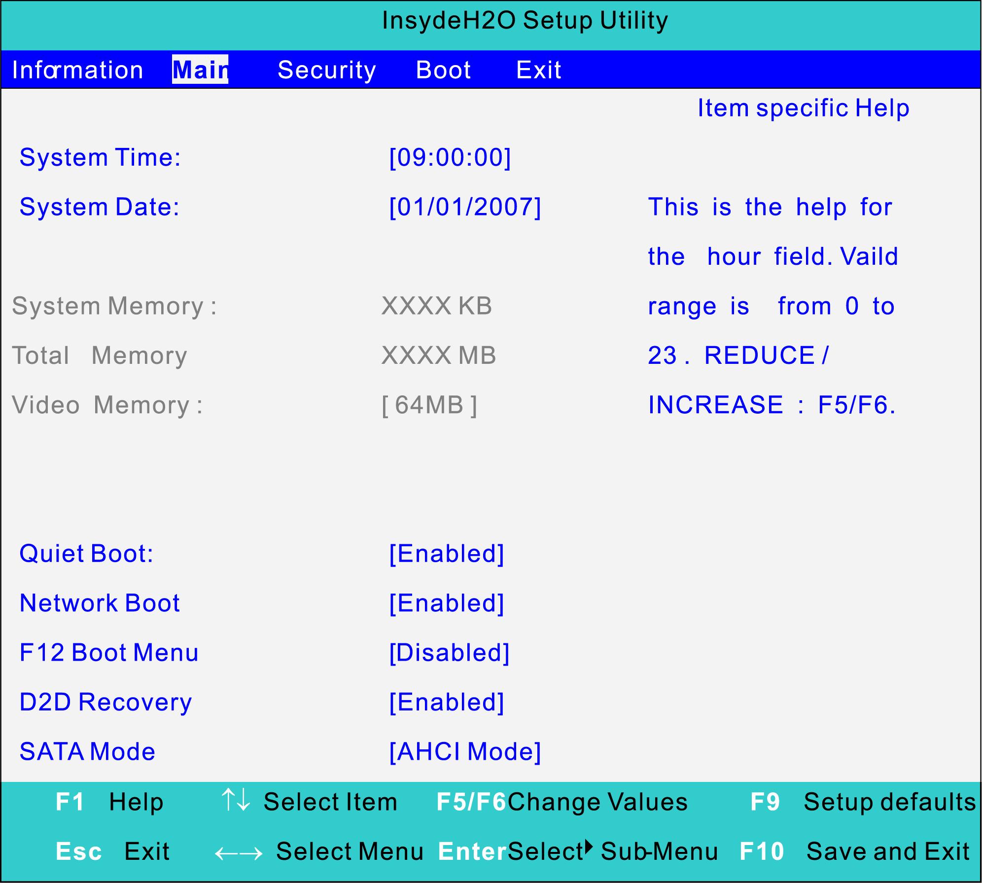
Task: Toggle the D2D Recovery Enabled value
Action: (x=446, y=702)
